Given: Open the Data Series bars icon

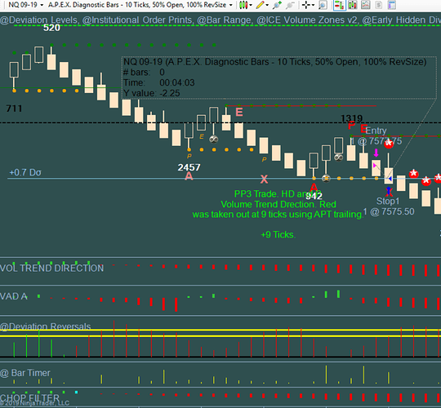Looking at the screenshot, I should 353,5.
